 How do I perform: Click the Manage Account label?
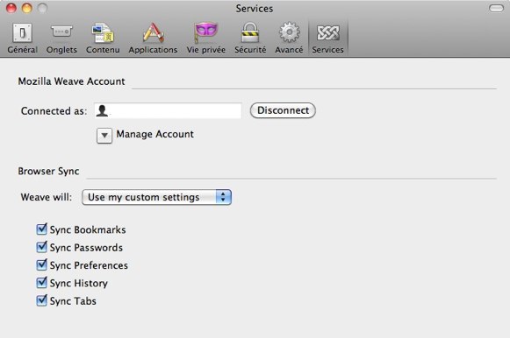(x=154, y=134)
